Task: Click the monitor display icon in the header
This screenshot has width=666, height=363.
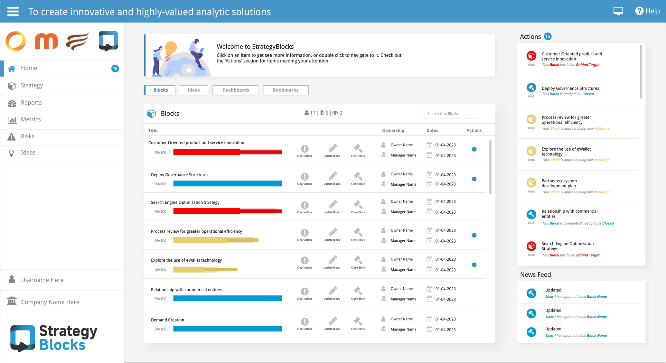Action: tap(618, 11)
